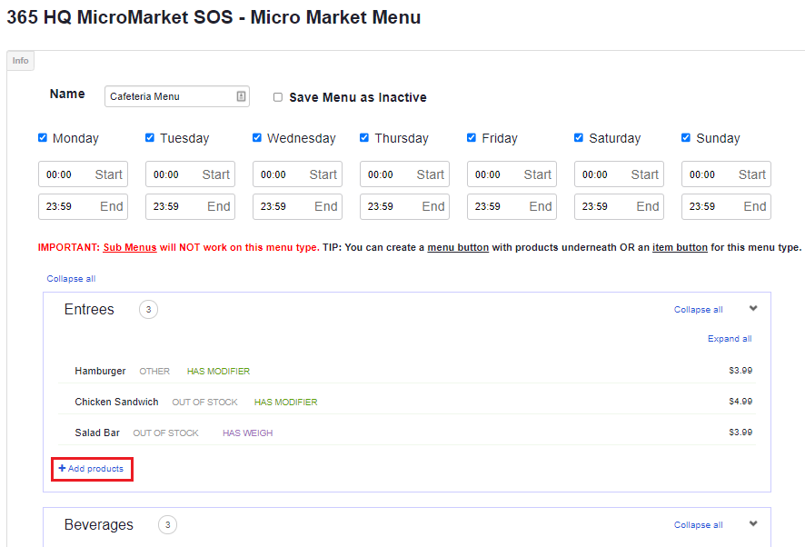Click Chicken Sandwich HAS MODIFIER tag

pos(286,403)
